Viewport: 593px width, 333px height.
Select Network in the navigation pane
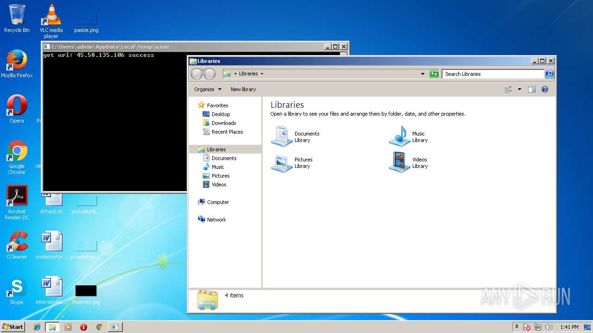(212, 220)
